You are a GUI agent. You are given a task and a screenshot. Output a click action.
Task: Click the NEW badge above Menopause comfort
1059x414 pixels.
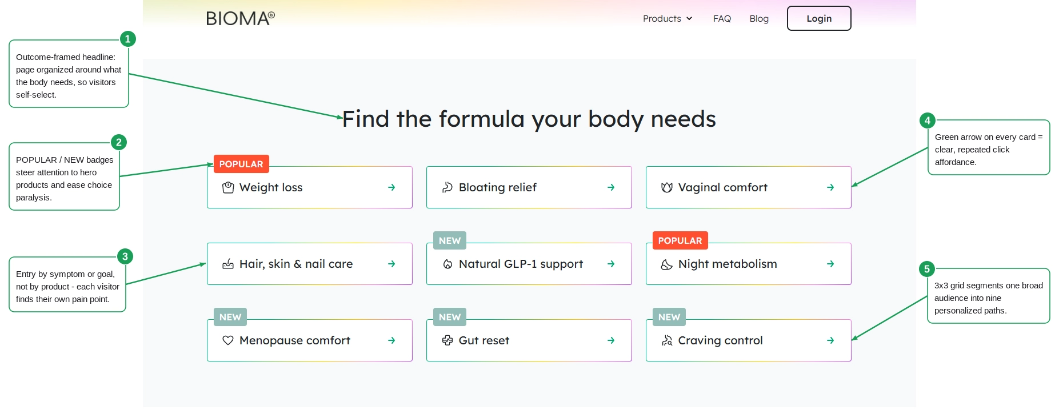pyautogui.click(x=230, y=317)
